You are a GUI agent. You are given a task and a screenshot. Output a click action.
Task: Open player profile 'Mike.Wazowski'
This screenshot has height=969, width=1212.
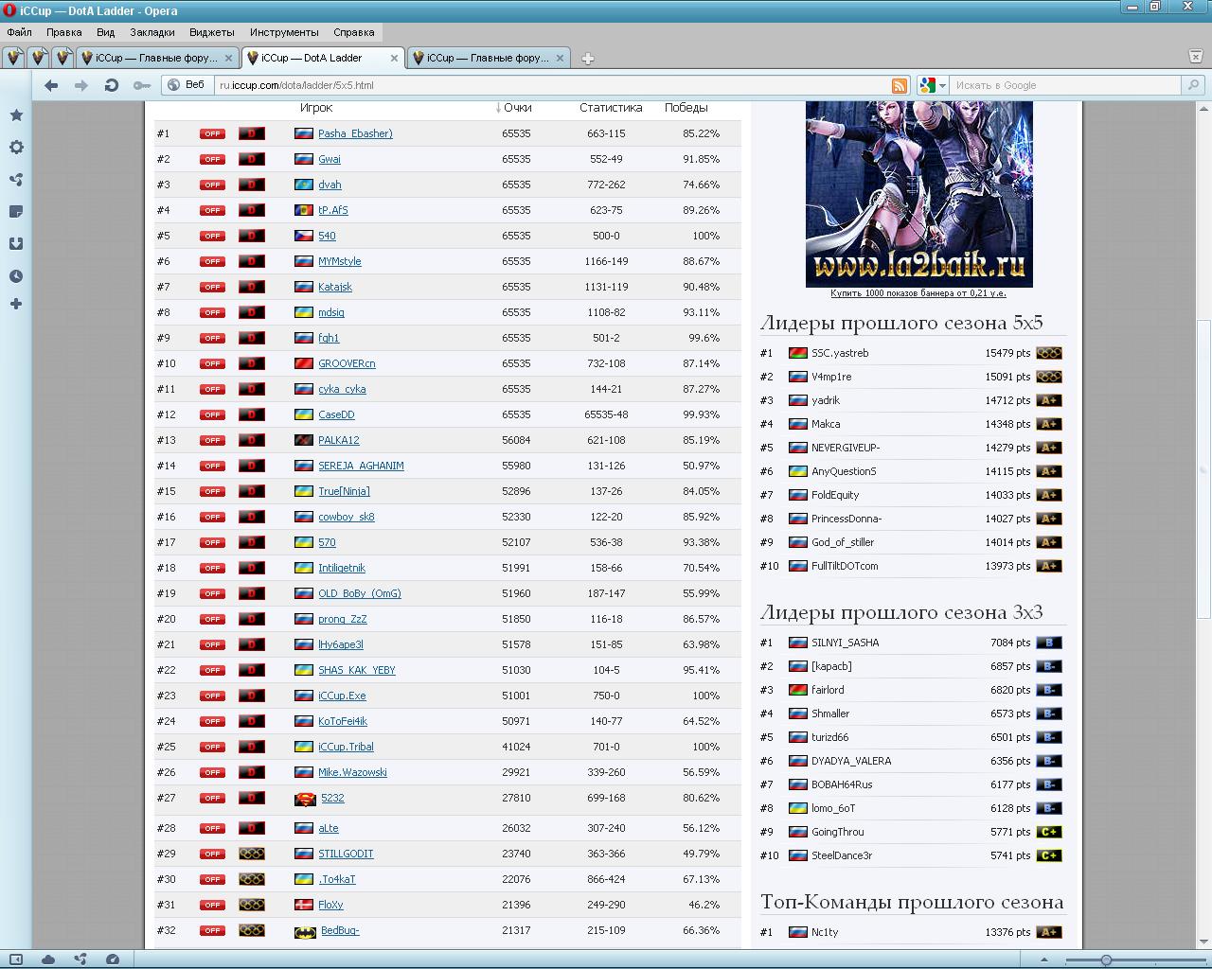[352, 772]
